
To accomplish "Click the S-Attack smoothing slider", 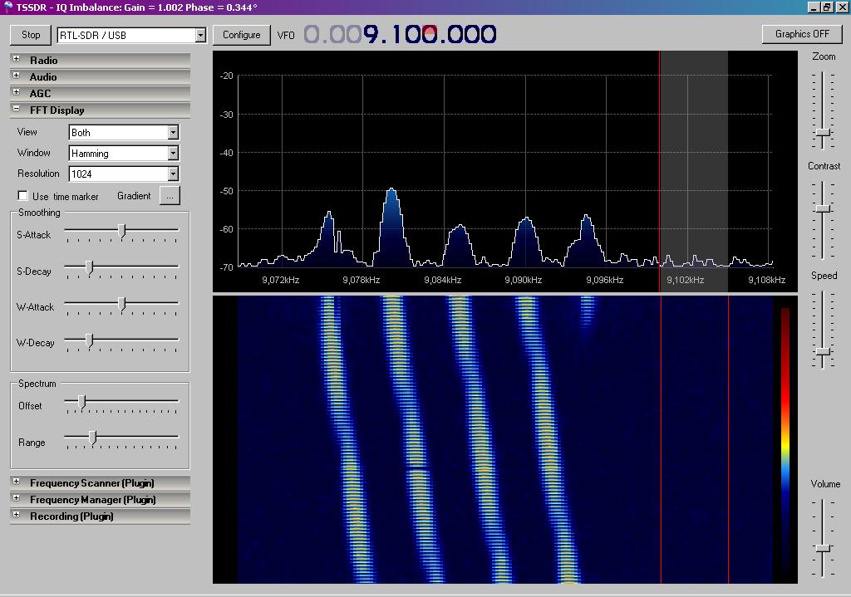I will (x=121, y=232).
